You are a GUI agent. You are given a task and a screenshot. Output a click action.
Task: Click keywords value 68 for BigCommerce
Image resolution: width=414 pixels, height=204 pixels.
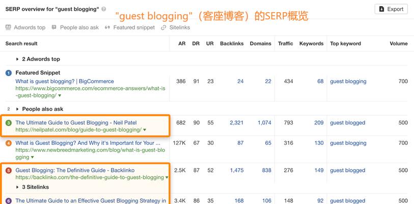[320, 81]
